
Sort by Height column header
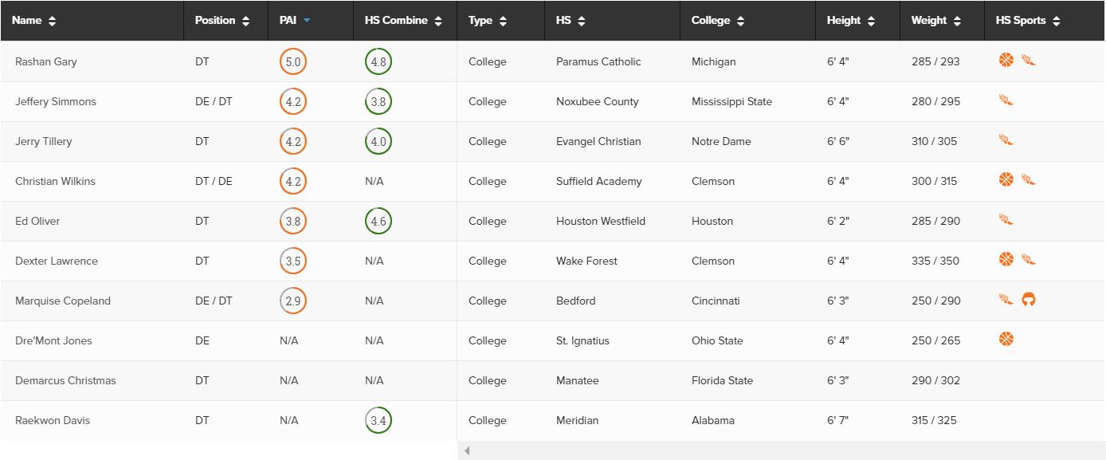point(851,21)
